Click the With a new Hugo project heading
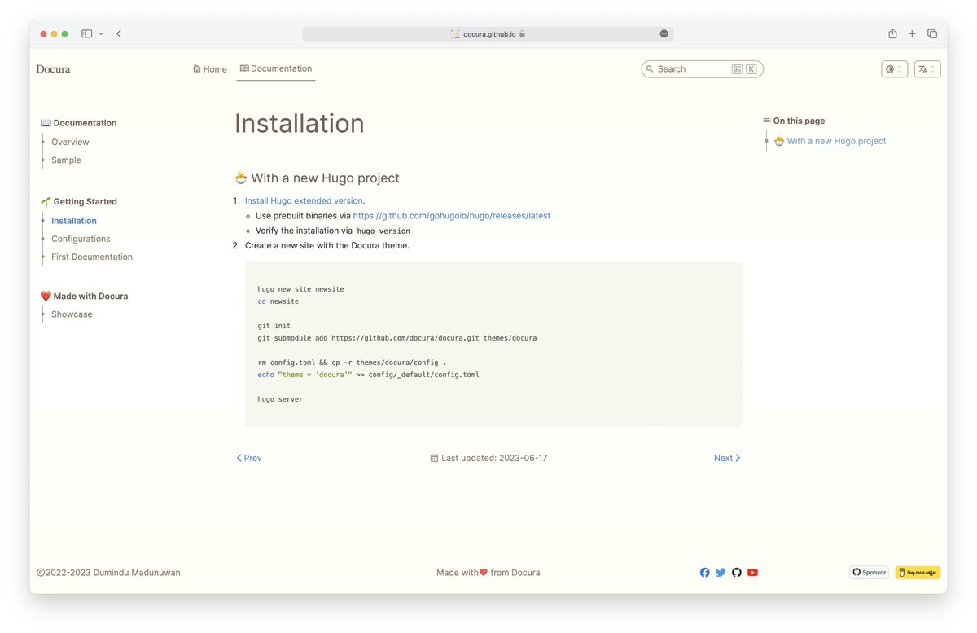 click(317, 178)
